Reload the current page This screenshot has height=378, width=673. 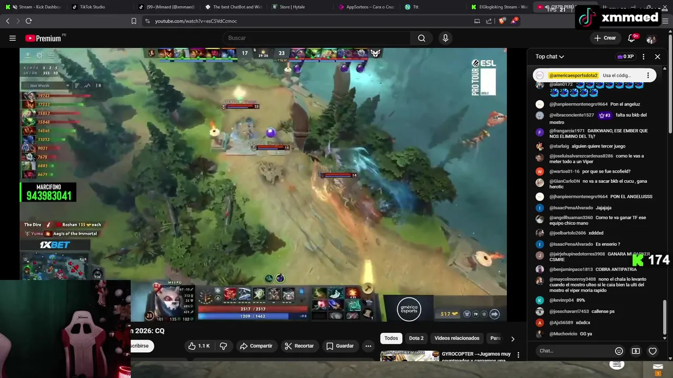(28, 21)
